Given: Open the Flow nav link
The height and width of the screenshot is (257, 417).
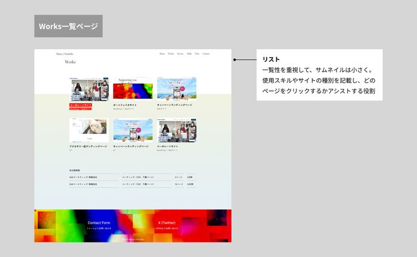Looking at the screenshot, I should (197, 54).
